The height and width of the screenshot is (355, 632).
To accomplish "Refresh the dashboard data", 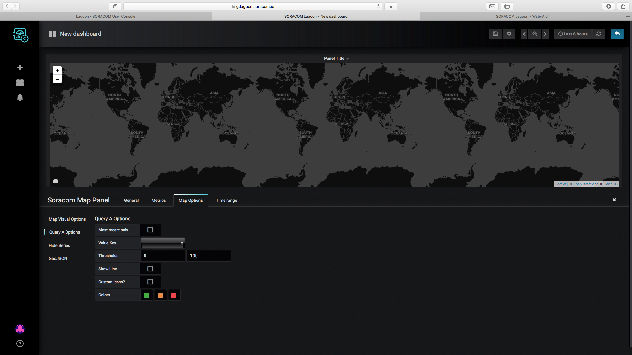I will coord(599,34).
